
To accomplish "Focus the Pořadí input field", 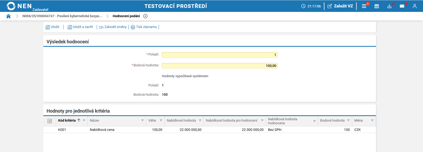I will (x=219, y=55).
